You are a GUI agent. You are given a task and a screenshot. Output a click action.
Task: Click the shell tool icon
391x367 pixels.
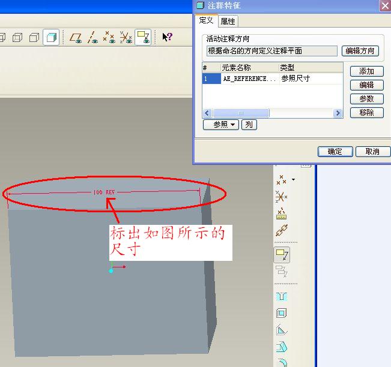pyautogui.click(x=282, y=313)
